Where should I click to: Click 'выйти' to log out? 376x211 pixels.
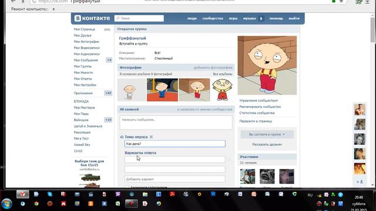(294, 18)
